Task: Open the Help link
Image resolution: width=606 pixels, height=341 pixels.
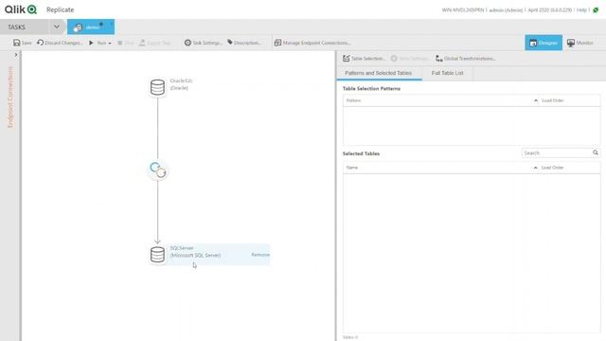Action: click(x=581, y=10)
